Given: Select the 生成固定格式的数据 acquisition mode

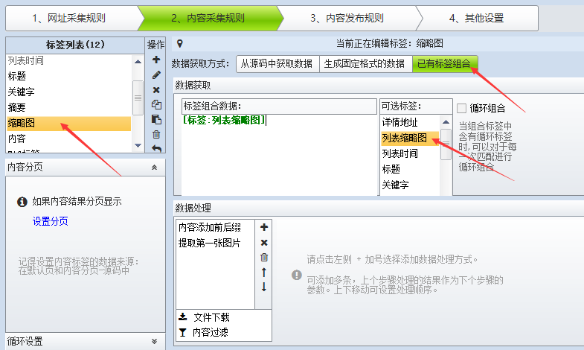Looking at the screenshot, I should coord(365,64).
